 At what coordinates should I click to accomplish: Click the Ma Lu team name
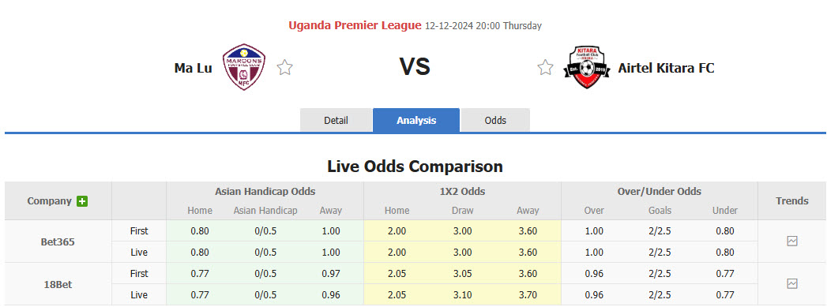[193, 68]
